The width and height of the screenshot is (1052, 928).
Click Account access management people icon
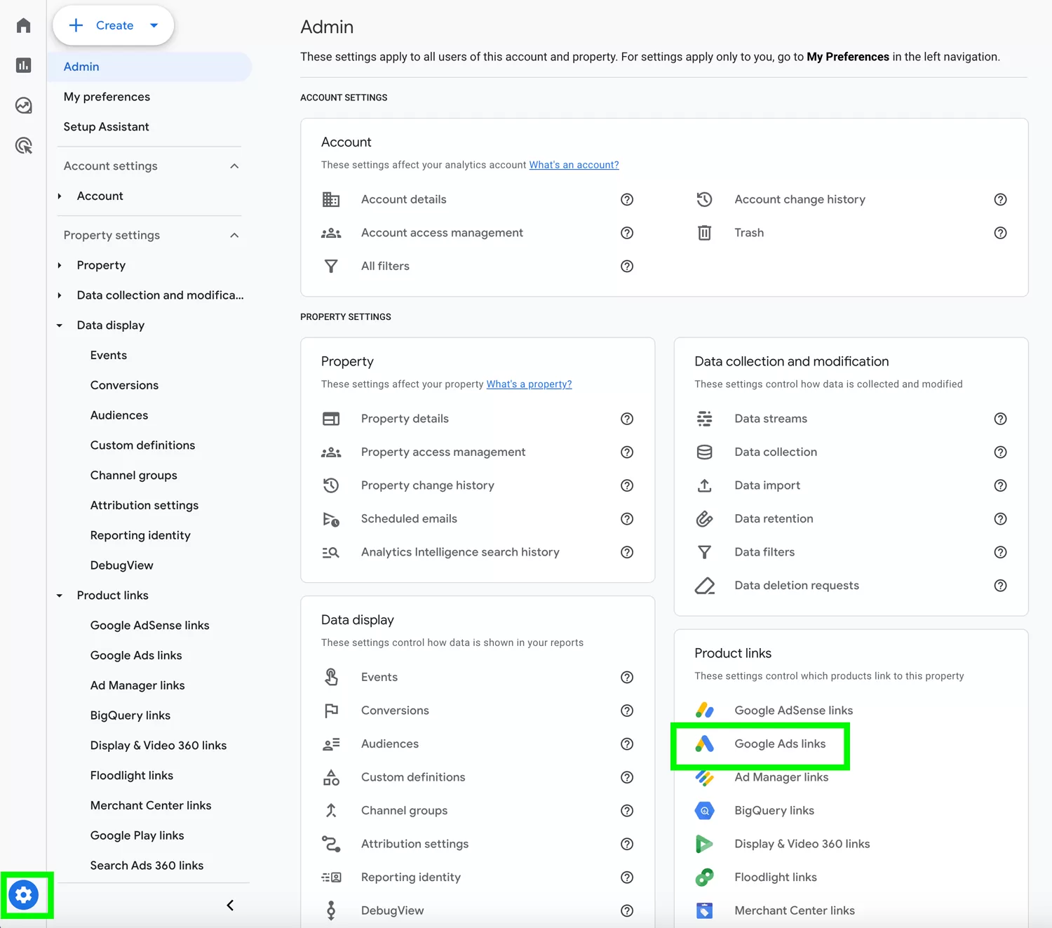331,233
